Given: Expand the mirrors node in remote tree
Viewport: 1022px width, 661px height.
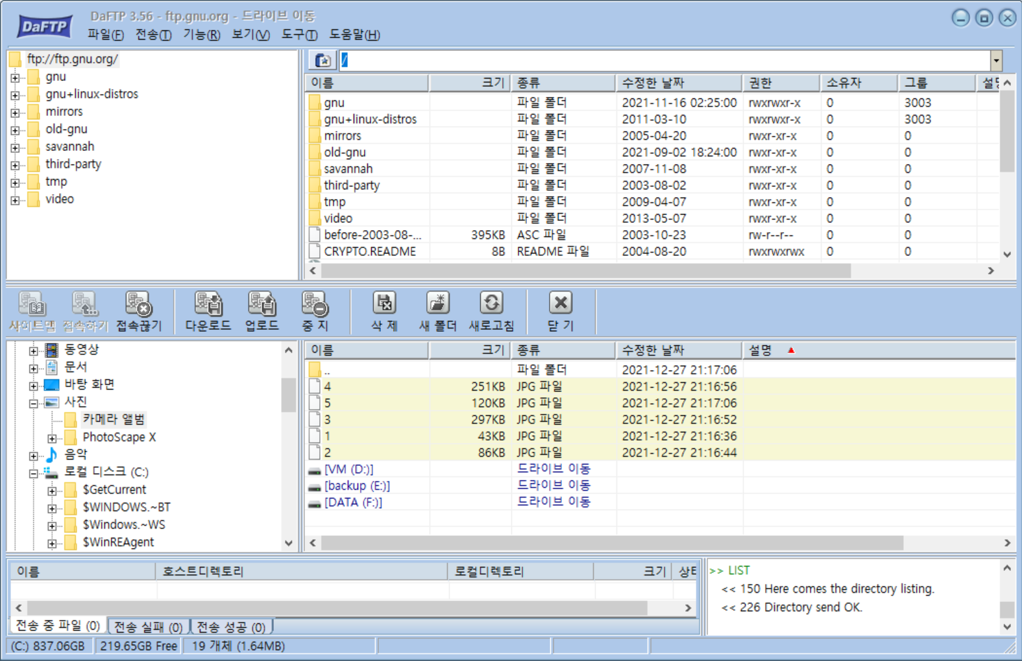Looking at the screenshot, I should pos(15,113).
